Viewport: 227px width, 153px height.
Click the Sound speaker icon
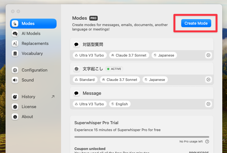(15, 80)
